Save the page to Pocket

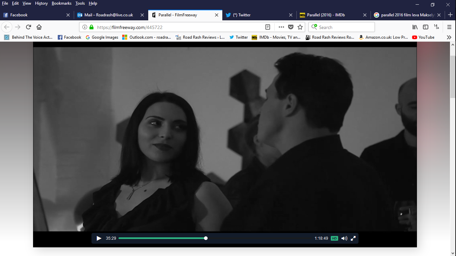point(291,27)
